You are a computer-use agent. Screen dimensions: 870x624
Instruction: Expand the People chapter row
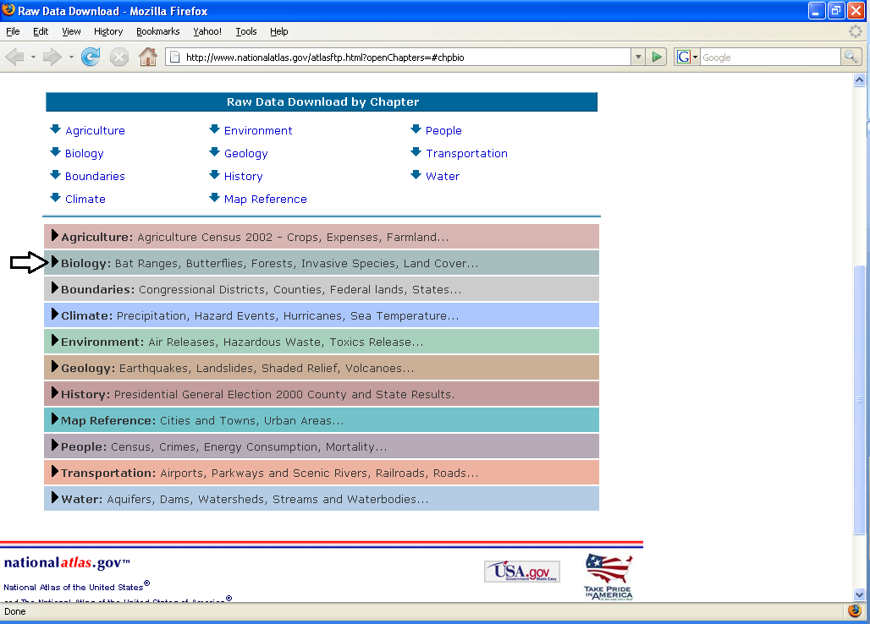click(322, 446)
